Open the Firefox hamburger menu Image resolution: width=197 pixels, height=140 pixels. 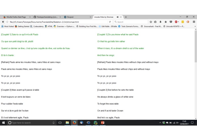point(194,22)
